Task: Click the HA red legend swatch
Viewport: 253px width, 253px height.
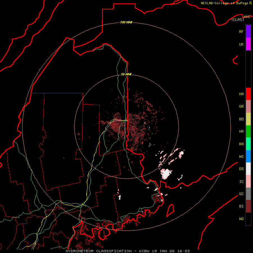Action: (x=248, y=94)
